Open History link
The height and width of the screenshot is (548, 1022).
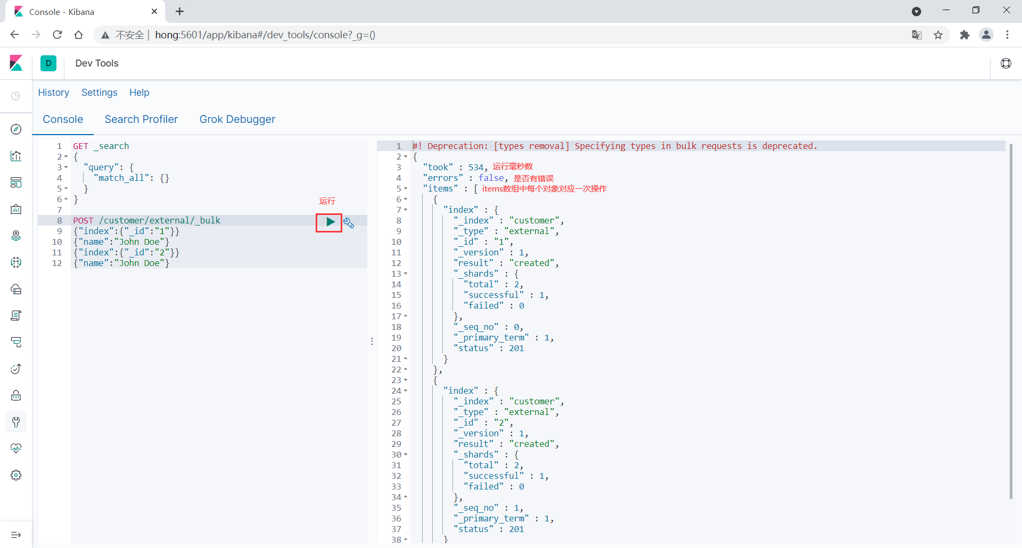click(x=54, y=93)
